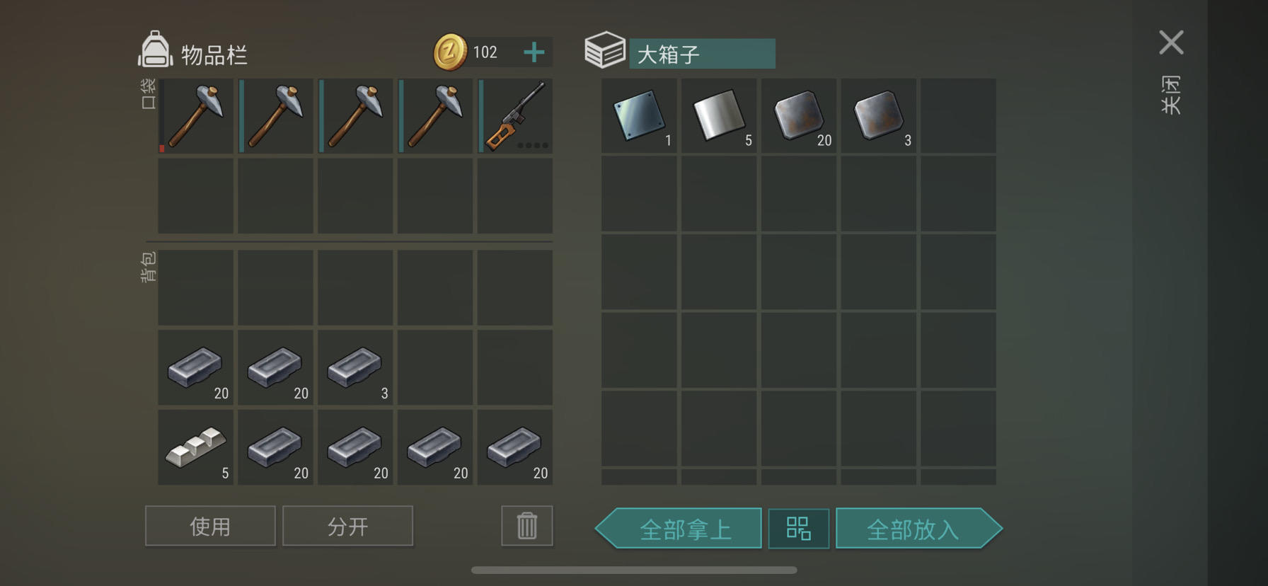Click the sort grid icon button
Image resolution: width=1268 pixels, height=586 pixels.
tap(799, 529)
